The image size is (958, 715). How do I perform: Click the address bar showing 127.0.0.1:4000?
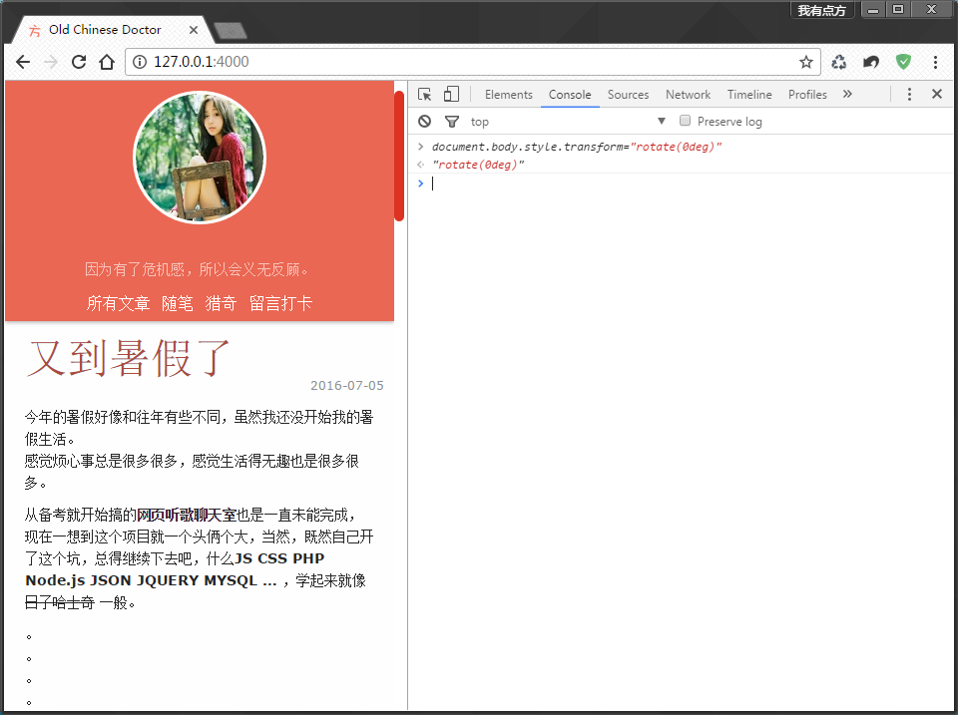[x=469, y=62]
